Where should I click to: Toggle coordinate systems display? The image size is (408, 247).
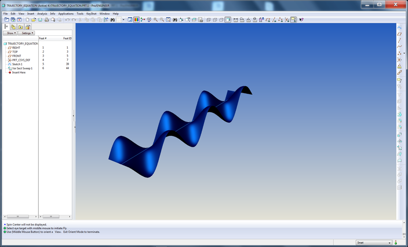click(287, 20)
